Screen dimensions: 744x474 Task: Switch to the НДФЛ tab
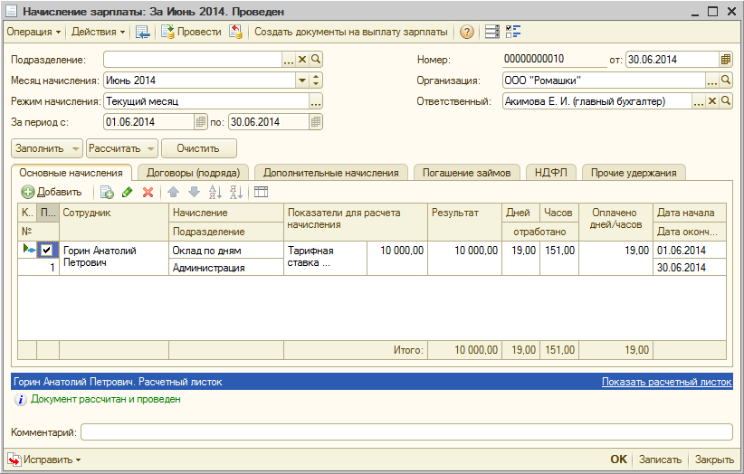(x=551, y=173)
